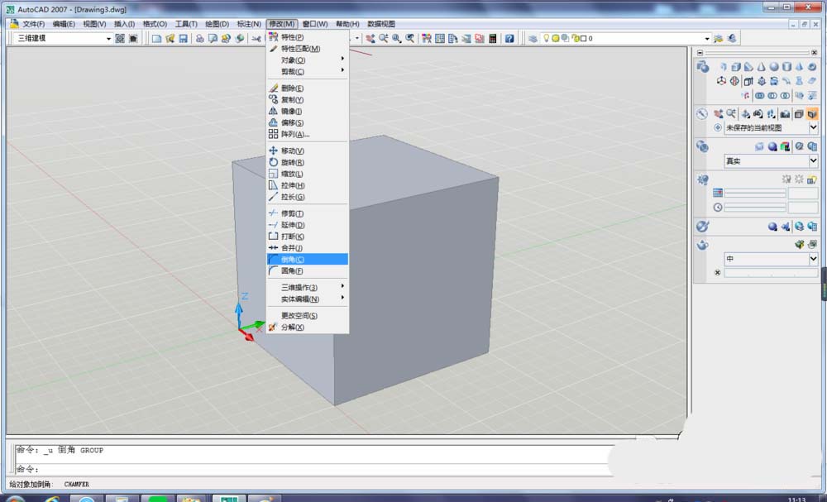Click the Render teapot panel icon
Image resolution: width=827 pixels, height=502 pixels.
coord(702,245)
